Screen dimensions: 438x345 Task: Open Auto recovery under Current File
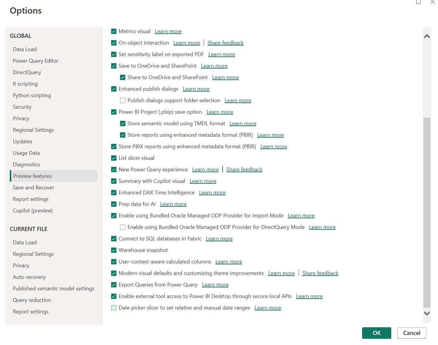pyautogui.click(x=29, y=277)
